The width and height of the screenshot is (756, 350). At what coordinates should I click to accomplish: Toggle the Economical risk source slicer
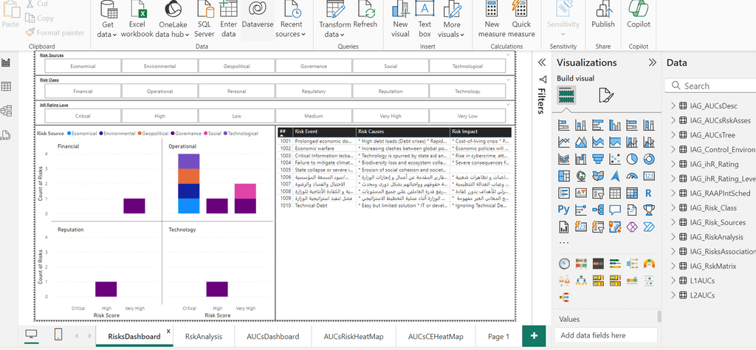coord(83,66)
